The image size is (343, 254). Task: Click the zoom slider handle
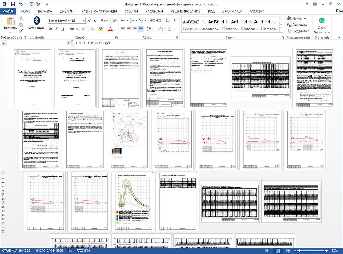coord(300,251)
